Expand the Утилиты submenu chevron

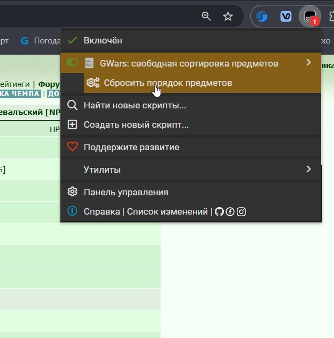click(x=309, y=169)
